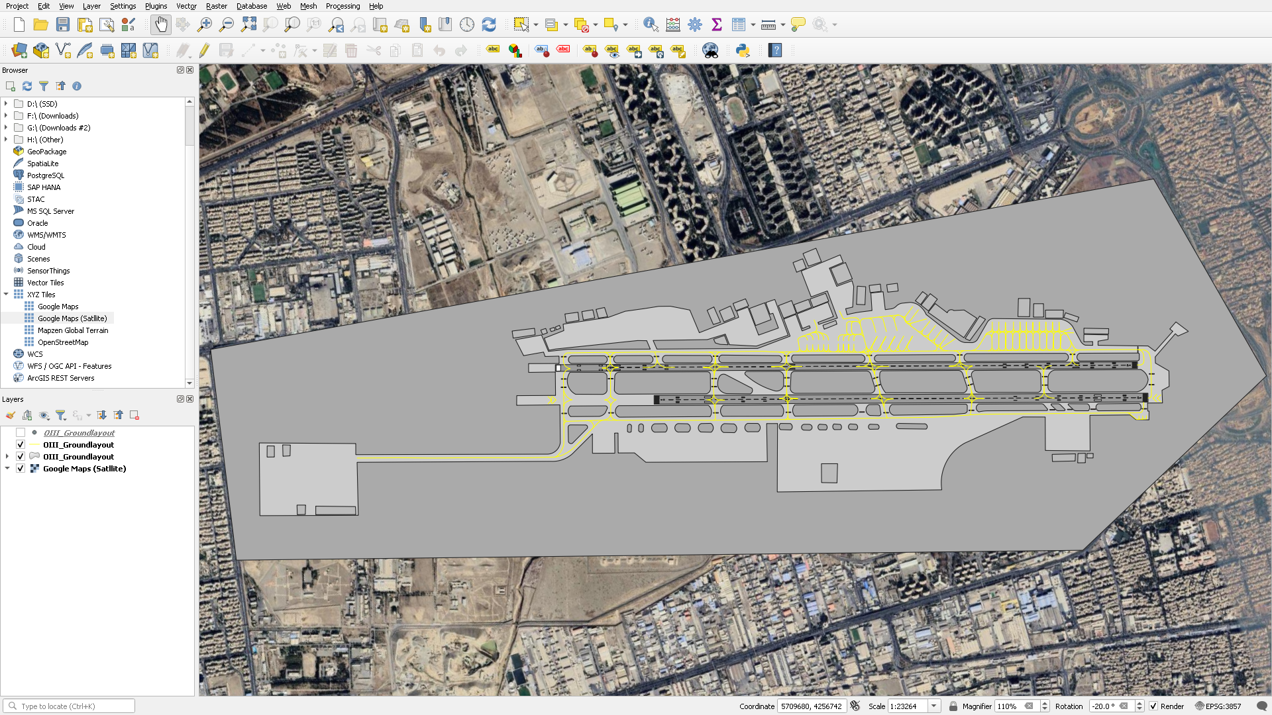This screenshot has width=1272, height=715.
Task: Expand the G:\ (Downloads #2) node
Action: click(x=6, y=128)
